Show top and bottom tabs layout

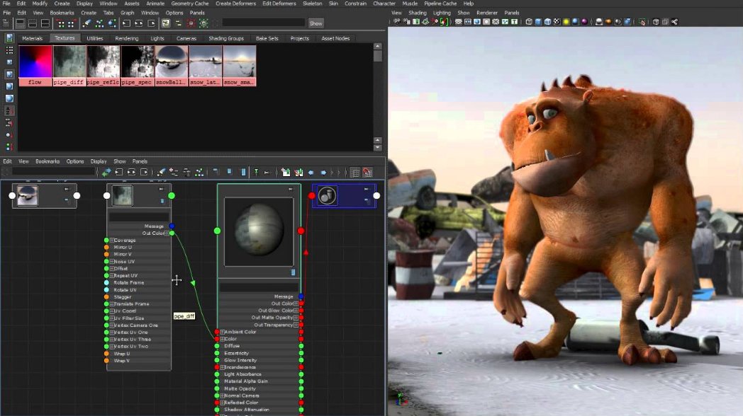45,23
